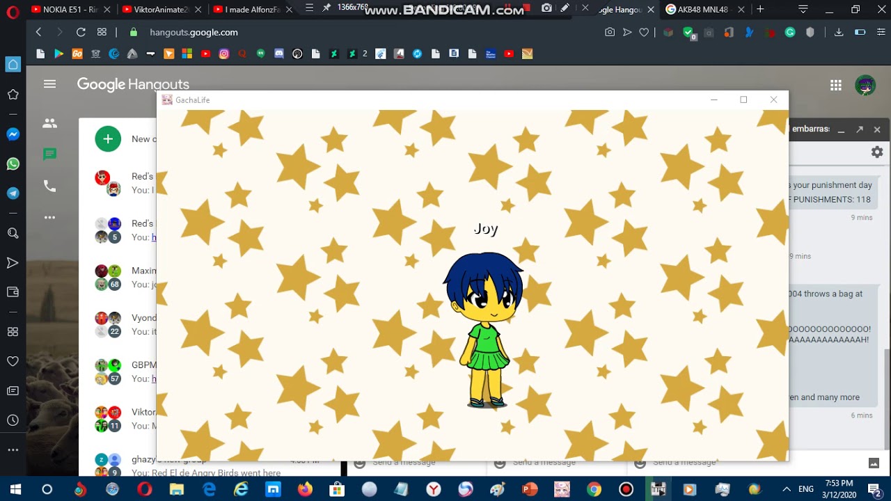Open the Google account avatar
Screen dimensions: 891x501
865,85
